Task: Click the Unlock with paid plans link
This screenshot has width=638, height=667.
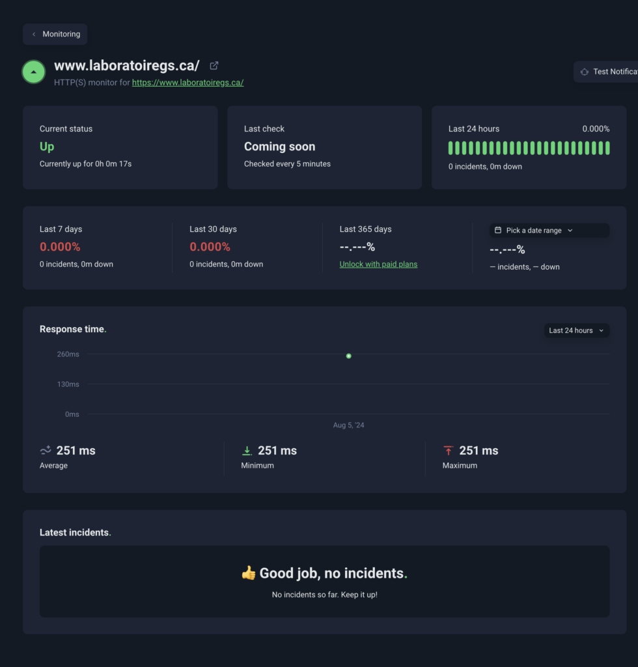Action: click(378, 264)
